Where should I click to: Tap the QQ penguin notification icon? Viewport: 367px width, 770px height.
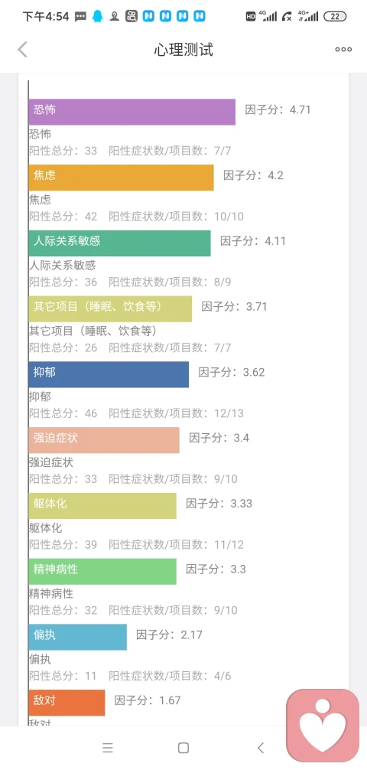tap(98, 16)
